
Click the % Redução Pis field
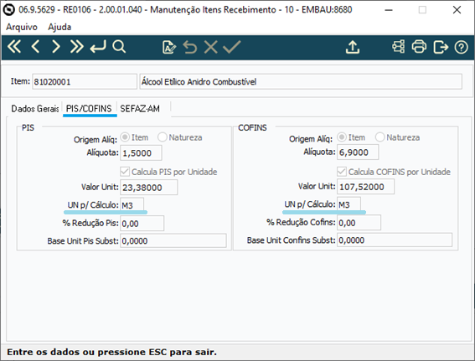tap(142, 224)
